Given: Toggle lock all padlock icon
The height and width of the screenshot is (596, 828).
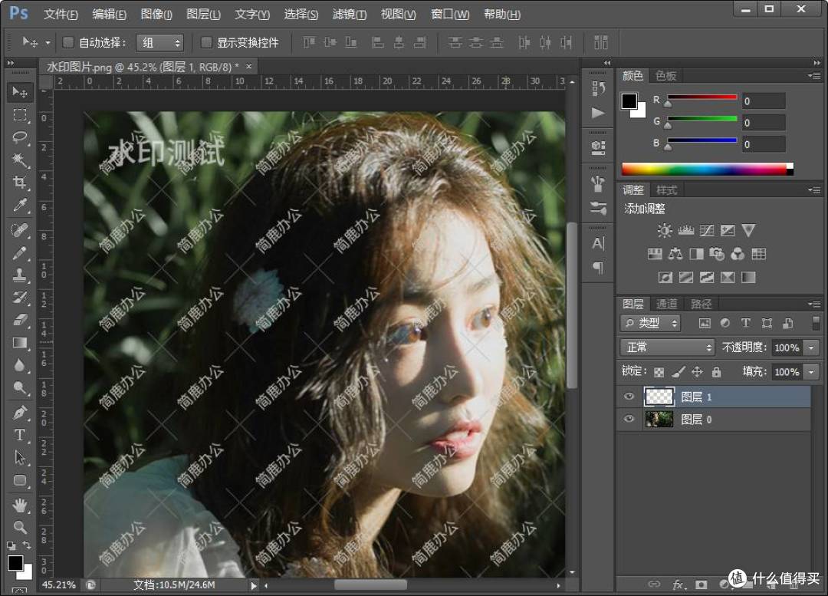Looking at the screenshot, I should coord(716,372).
